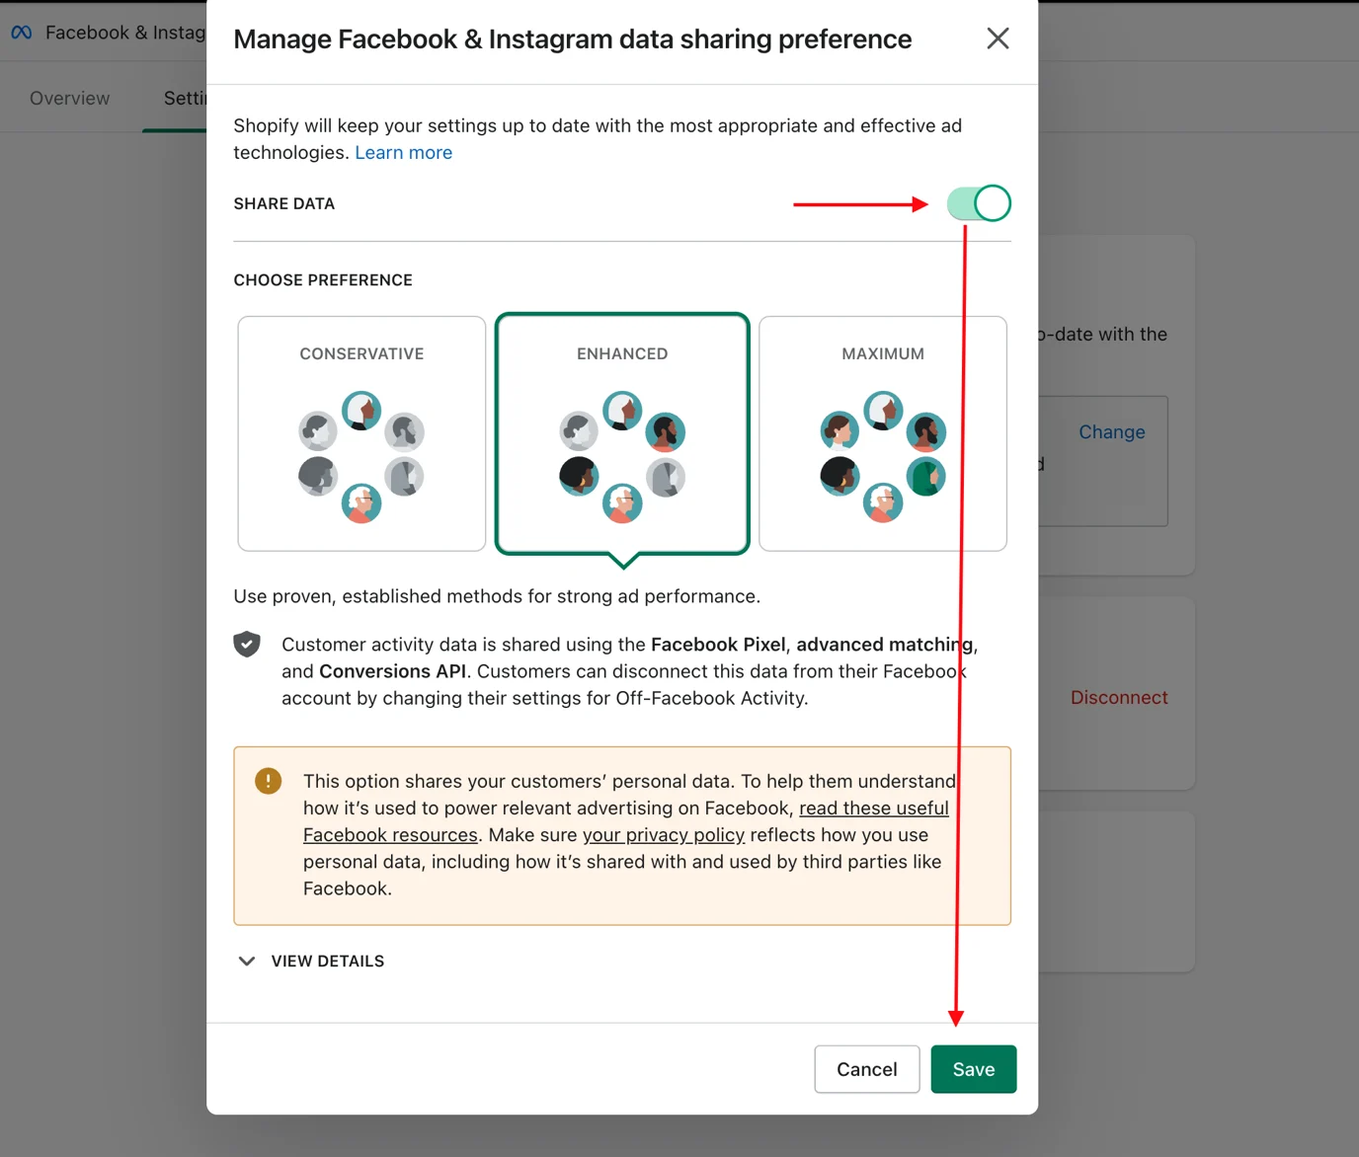
Task: Click the Maximum avatars illustration
Action: tap(883, 457)
